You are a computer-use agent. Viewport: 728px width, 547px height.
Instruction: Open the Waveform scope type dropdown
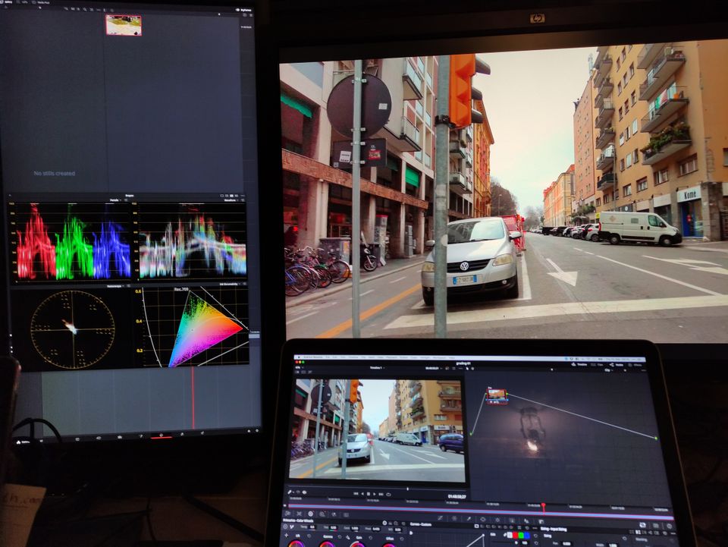point(230,200)
